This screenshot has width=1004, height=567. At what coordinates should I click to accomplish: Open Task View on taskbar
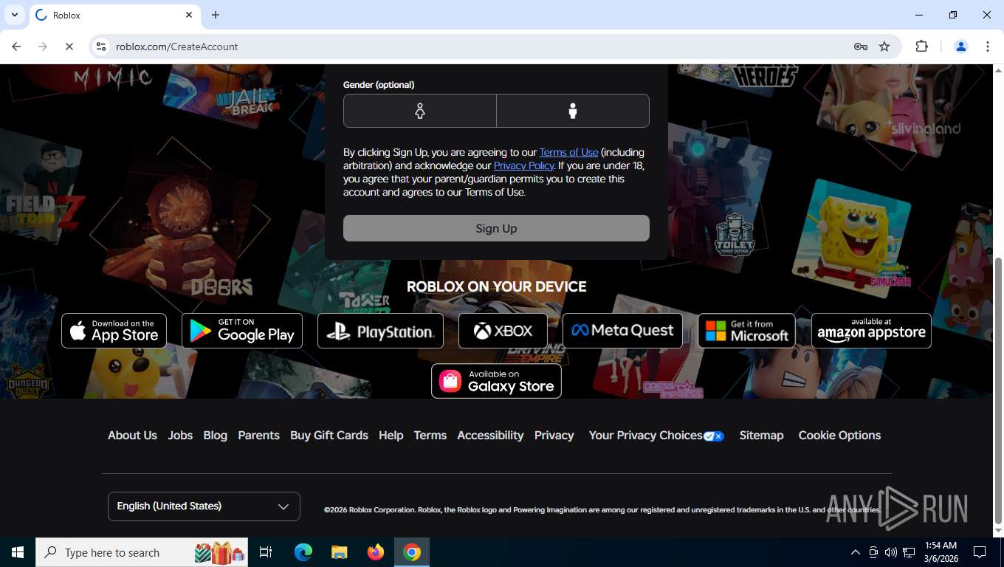(266, 552)
